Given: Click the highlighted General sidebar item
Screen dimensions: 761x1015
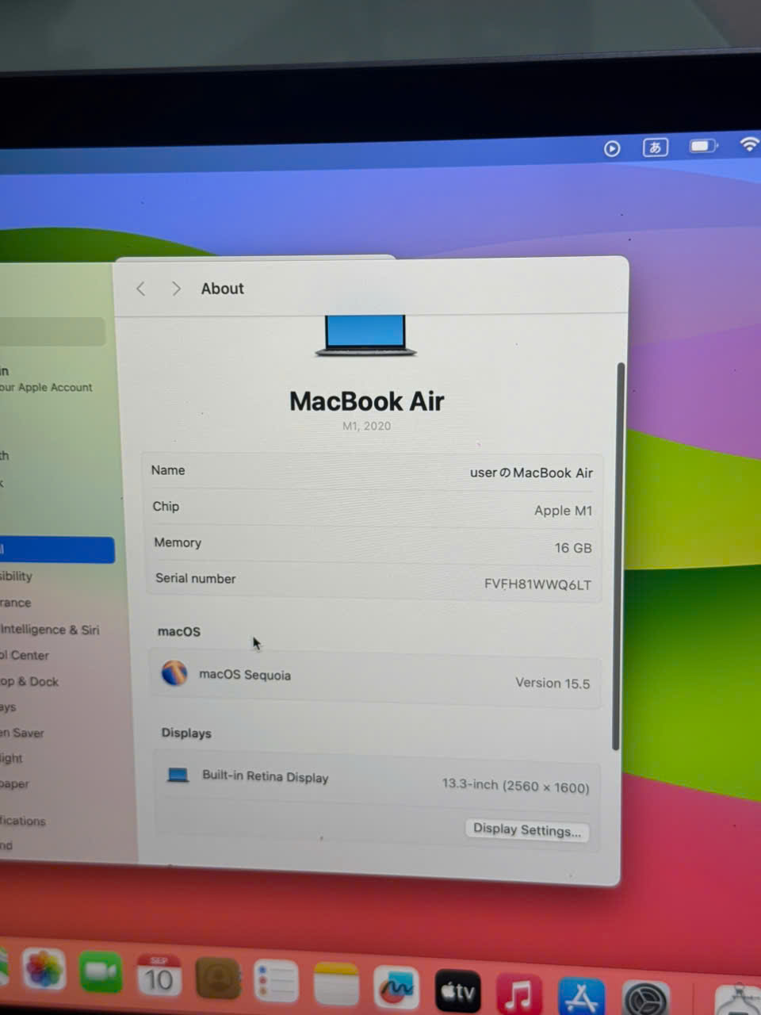Looking at the screenshot, I should coord(57,550).
